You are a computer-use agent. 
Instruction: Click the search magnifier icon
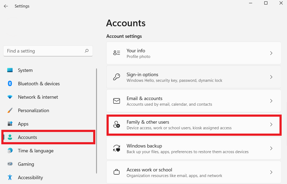click(x=86, y=51)
